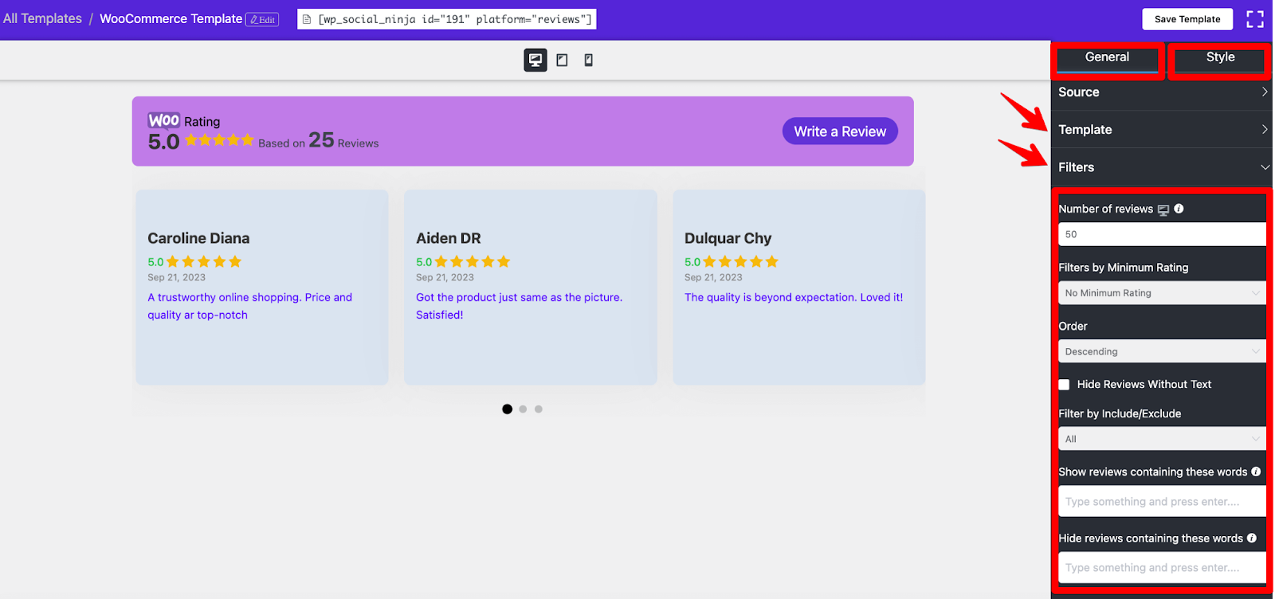Click the Save Template button
The width and height of the screenshot is (1275, 599).
(x=1187, y=19)
